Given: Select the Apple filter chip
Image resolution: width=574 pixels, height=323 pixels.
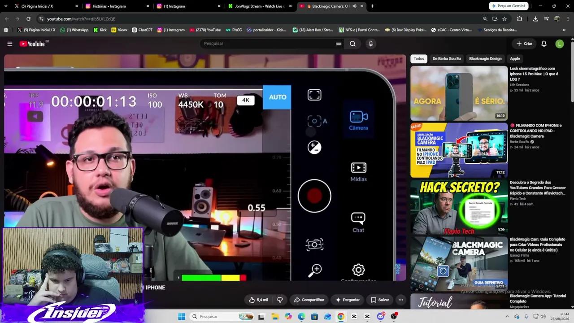Looking at the screenshot, I should click(x=515, y=59).
